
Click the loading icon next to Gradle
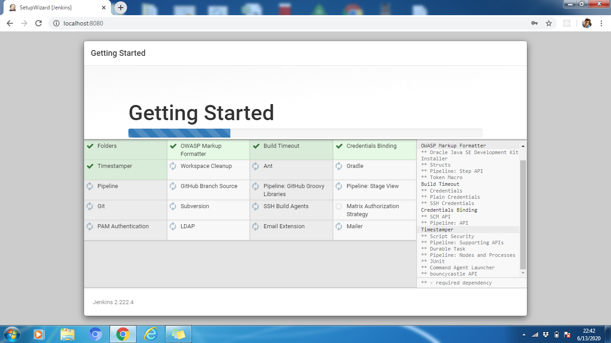click(339, 166)
